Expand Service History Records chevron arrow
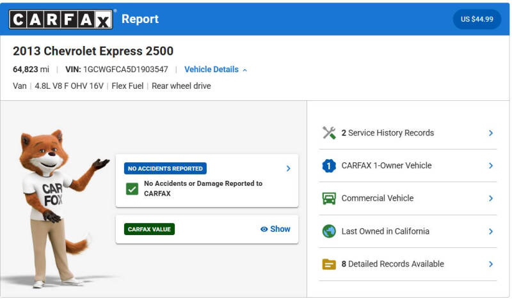Image resolution: width=512 pixels, height=299 pixels. (491, 133)
